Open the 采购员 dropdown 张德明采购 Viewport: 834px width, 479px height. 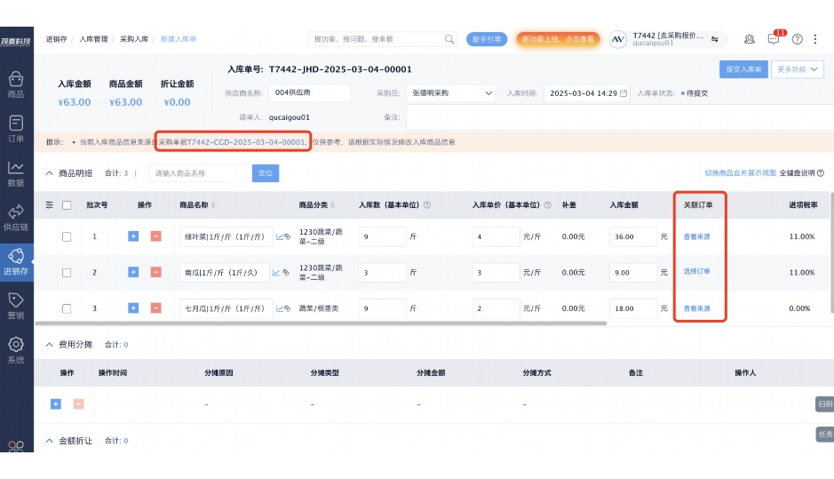(x=452, y=93)
